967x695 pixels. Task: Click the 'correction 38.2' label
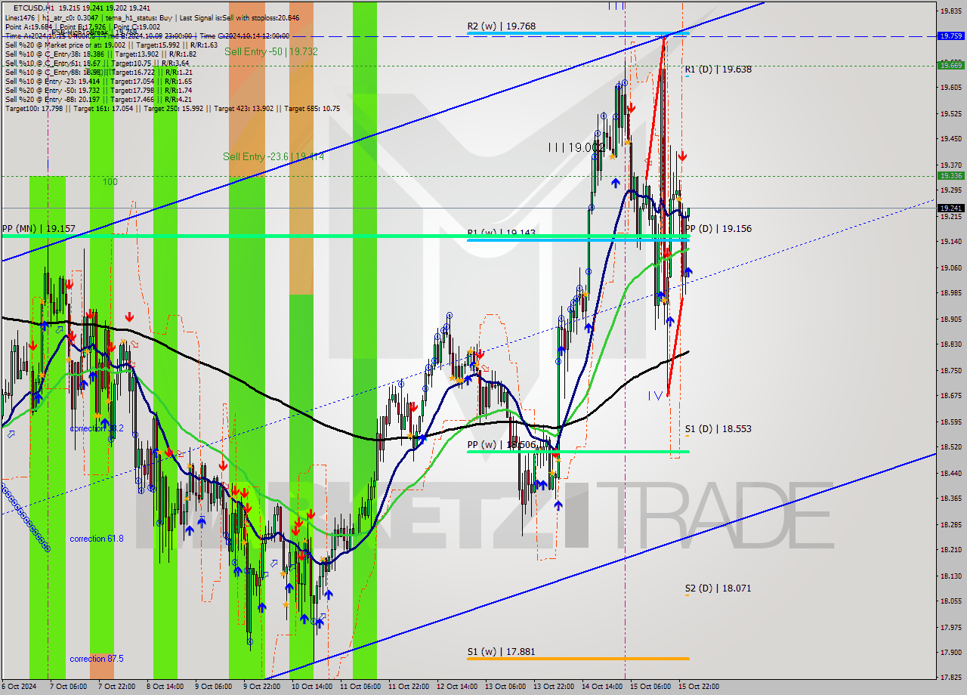96,428
